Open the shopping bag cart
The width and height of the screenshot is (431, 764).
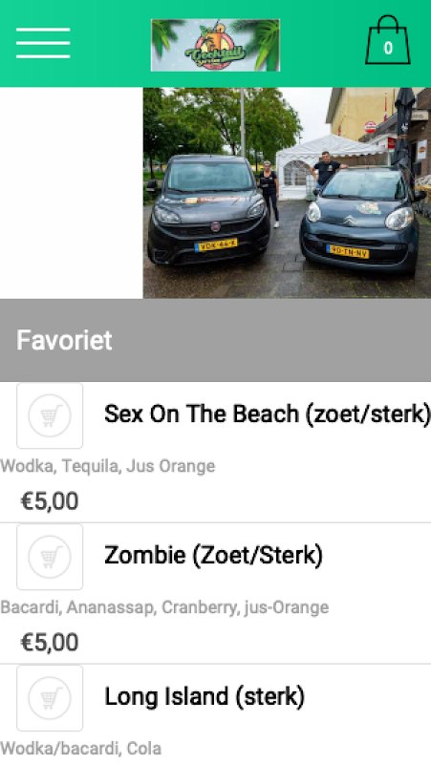coord(388,40)
